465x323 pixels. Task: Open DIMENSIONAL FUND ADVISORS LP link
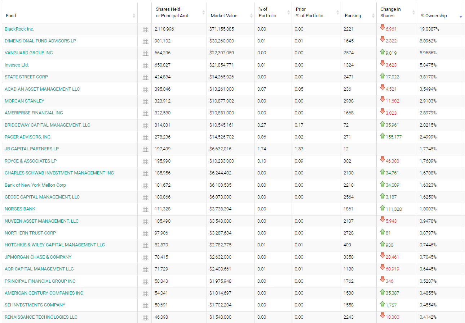tap(40, 41)
